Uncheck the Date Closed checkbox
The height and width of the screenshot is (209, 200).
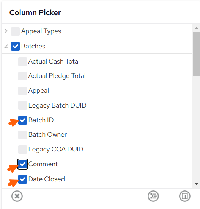pyautogui.click(x=22, y=179)
